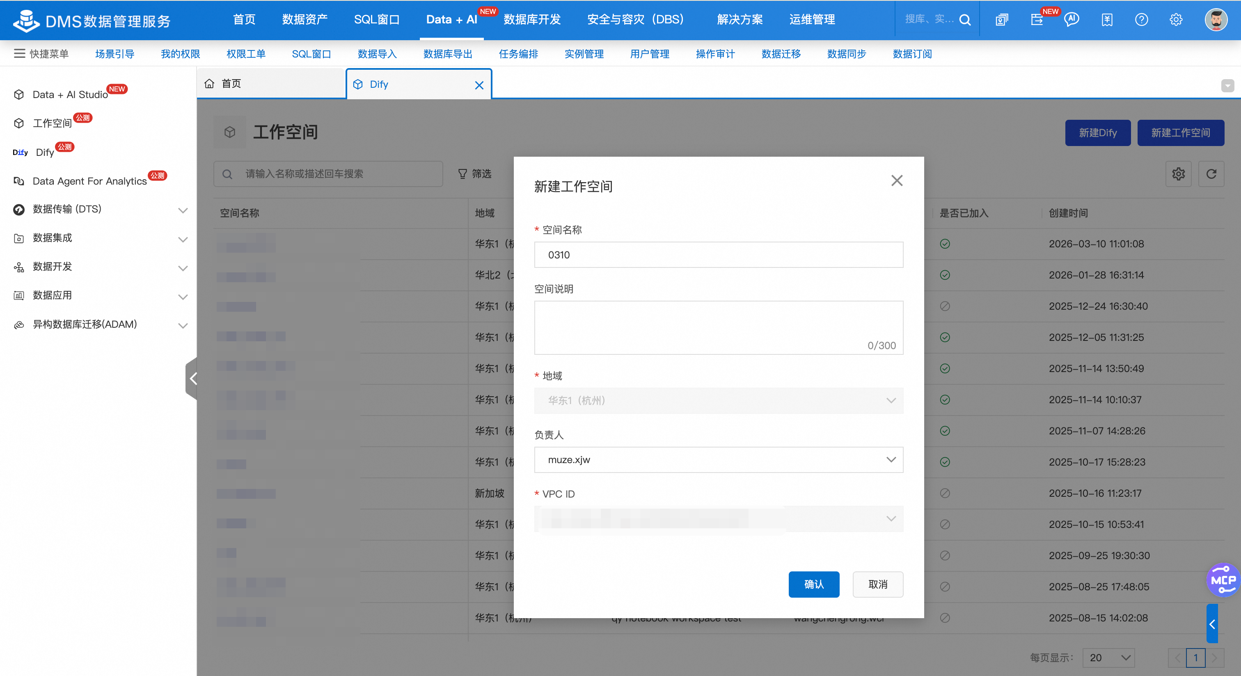Open the window list icon in header

coord(1002,20)
